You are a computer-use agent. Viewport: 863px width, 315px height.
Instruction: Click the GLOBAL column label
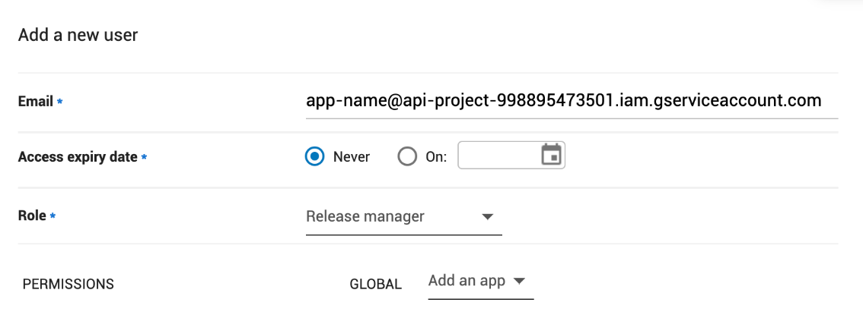[x=375, y=285]
